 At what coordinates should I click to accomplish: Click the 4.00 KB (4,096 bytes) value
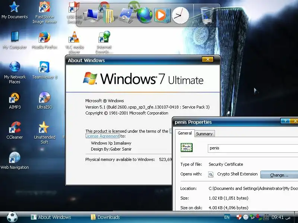(x=228, y=208)
